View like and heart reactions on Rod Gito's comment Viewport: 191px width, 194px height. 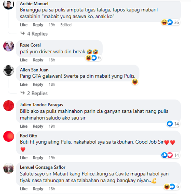(x=170, y=155)
